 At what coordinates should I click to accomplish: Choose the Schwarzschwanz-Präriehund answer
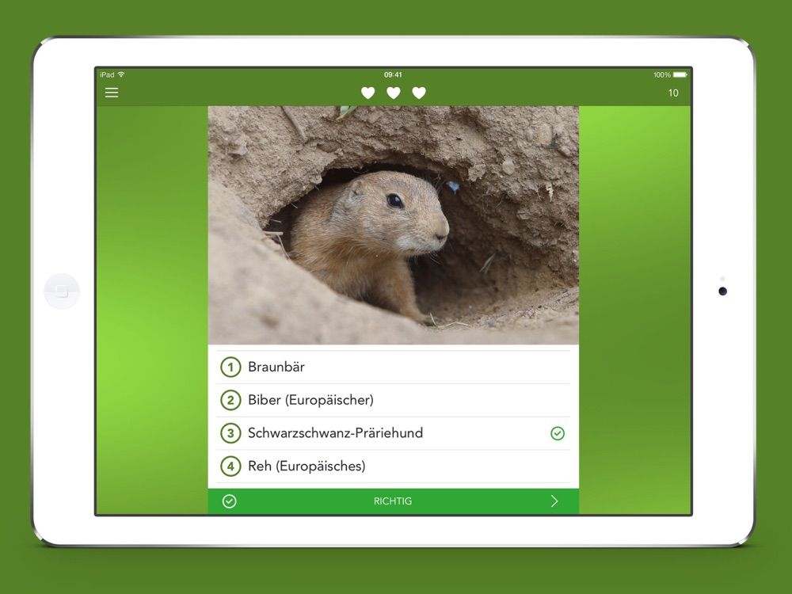point(393,433)
